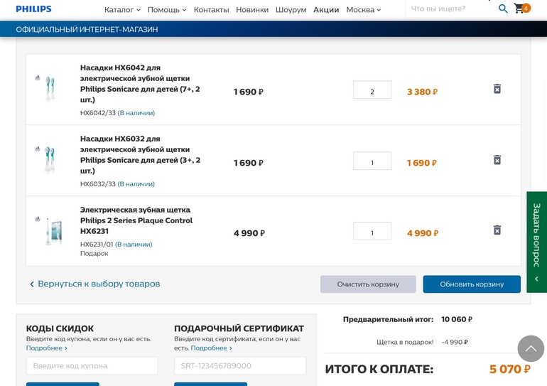Viewport: 547px width, 386px height.
Task: Delete the HX6231 toothbrush from cart
Action: [x=497, y=230]
